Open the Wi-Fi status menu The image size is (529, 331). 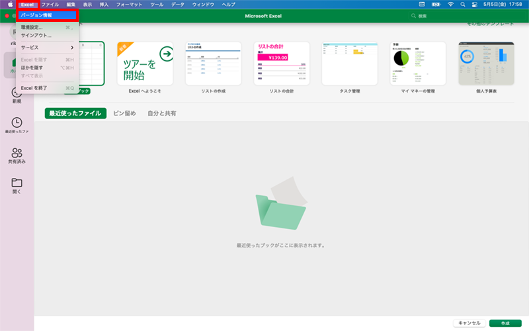pyautogui.click(x=450, y=5)
